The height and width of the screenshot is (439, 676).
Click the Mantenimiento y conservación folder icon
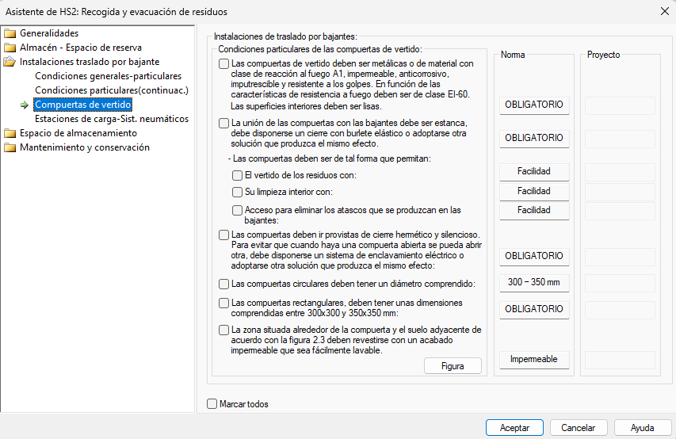pos(10,147)
